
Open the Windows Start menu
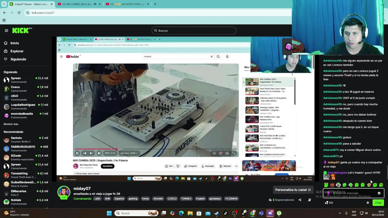tap(109, 213)
